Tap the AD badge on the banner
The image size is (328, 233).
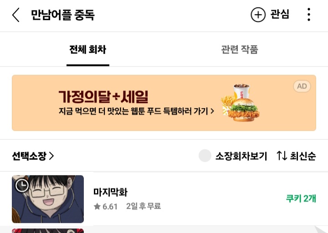tap(302, 86)
